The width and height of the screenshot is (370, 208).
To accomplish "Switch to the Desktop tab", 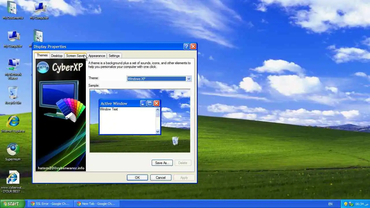I will click(57, 56).
